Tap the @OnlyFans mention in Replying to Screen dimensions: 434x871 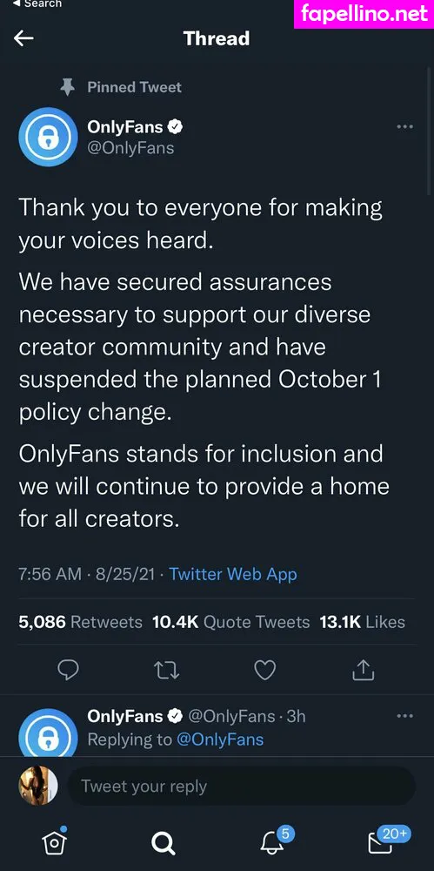point(220,739)
